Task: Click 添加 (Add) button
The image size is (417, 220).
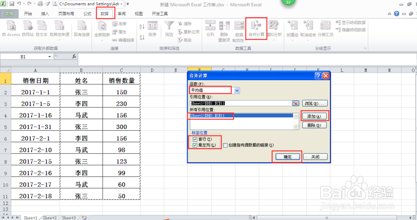Action: point(314,116)
